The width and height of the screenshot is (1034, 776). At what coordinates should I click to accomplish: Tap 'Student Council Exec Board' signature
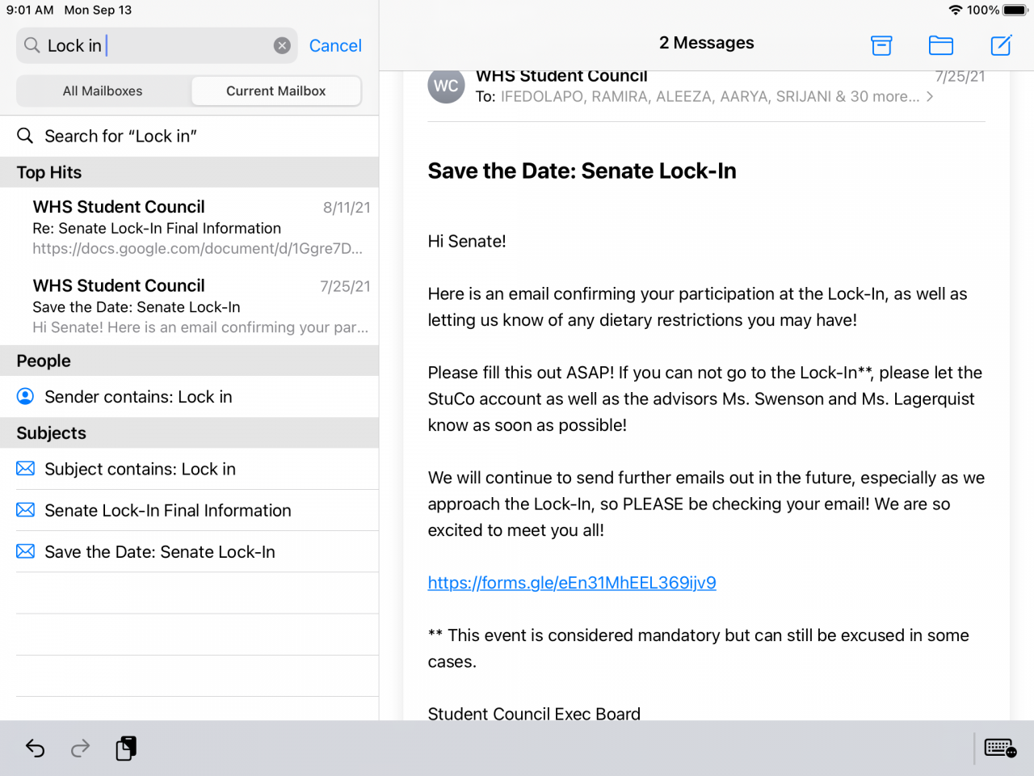[534, 713]
